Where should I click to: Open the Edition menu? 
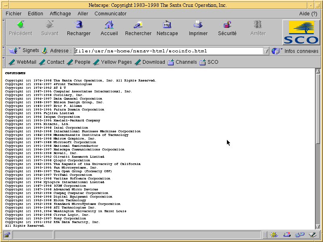tap(36, 14)
